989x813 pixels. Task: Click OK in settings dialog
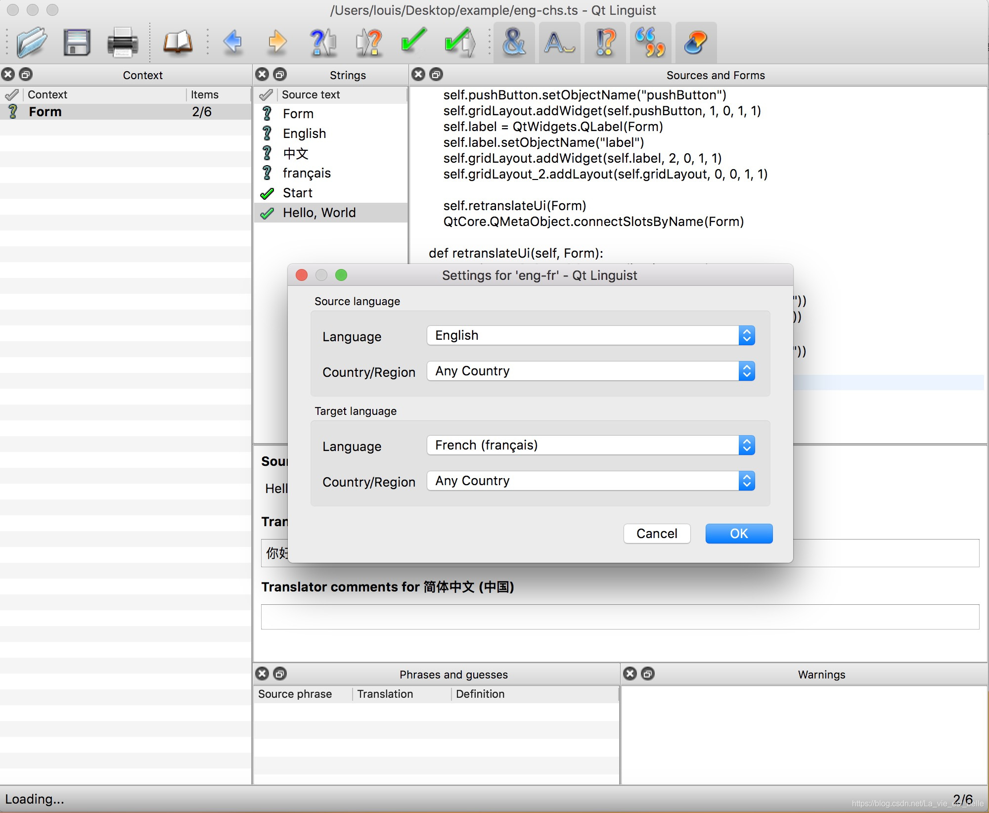(x=738, y=534)
